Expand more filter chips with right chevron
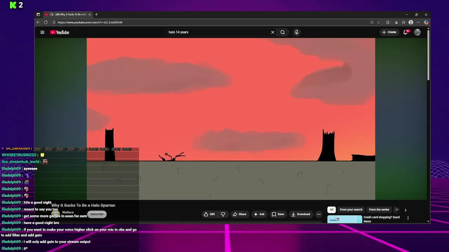449x252 pixels. pyautogui.click(x=406, y=210)
